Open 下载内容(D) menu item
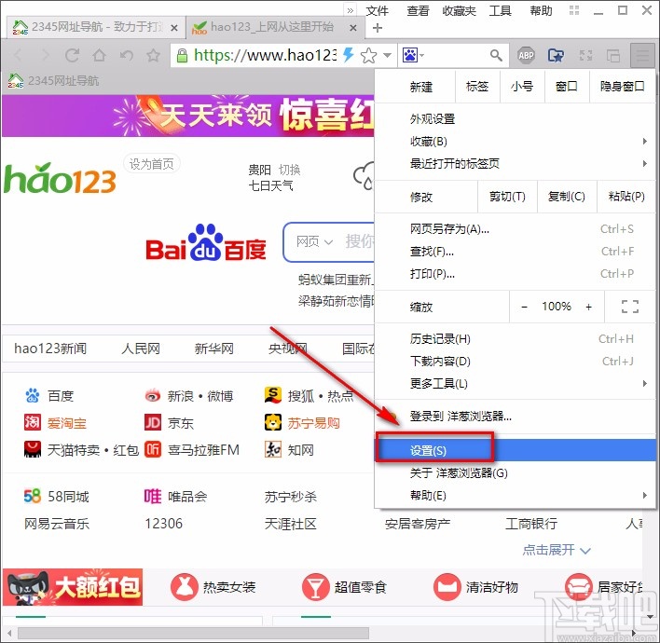 pyautogui.click(x=515, y=362)
